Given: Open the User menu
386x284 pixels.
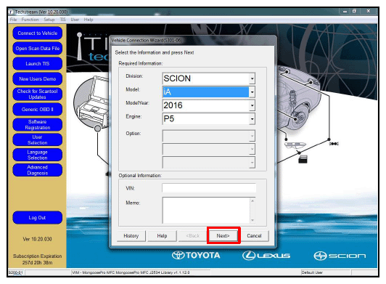Looking at the screenshot, I should tap(75, 20).
